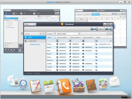Click the Search contact input field
This screenshot has width=132, height=99.
point(67,34)
